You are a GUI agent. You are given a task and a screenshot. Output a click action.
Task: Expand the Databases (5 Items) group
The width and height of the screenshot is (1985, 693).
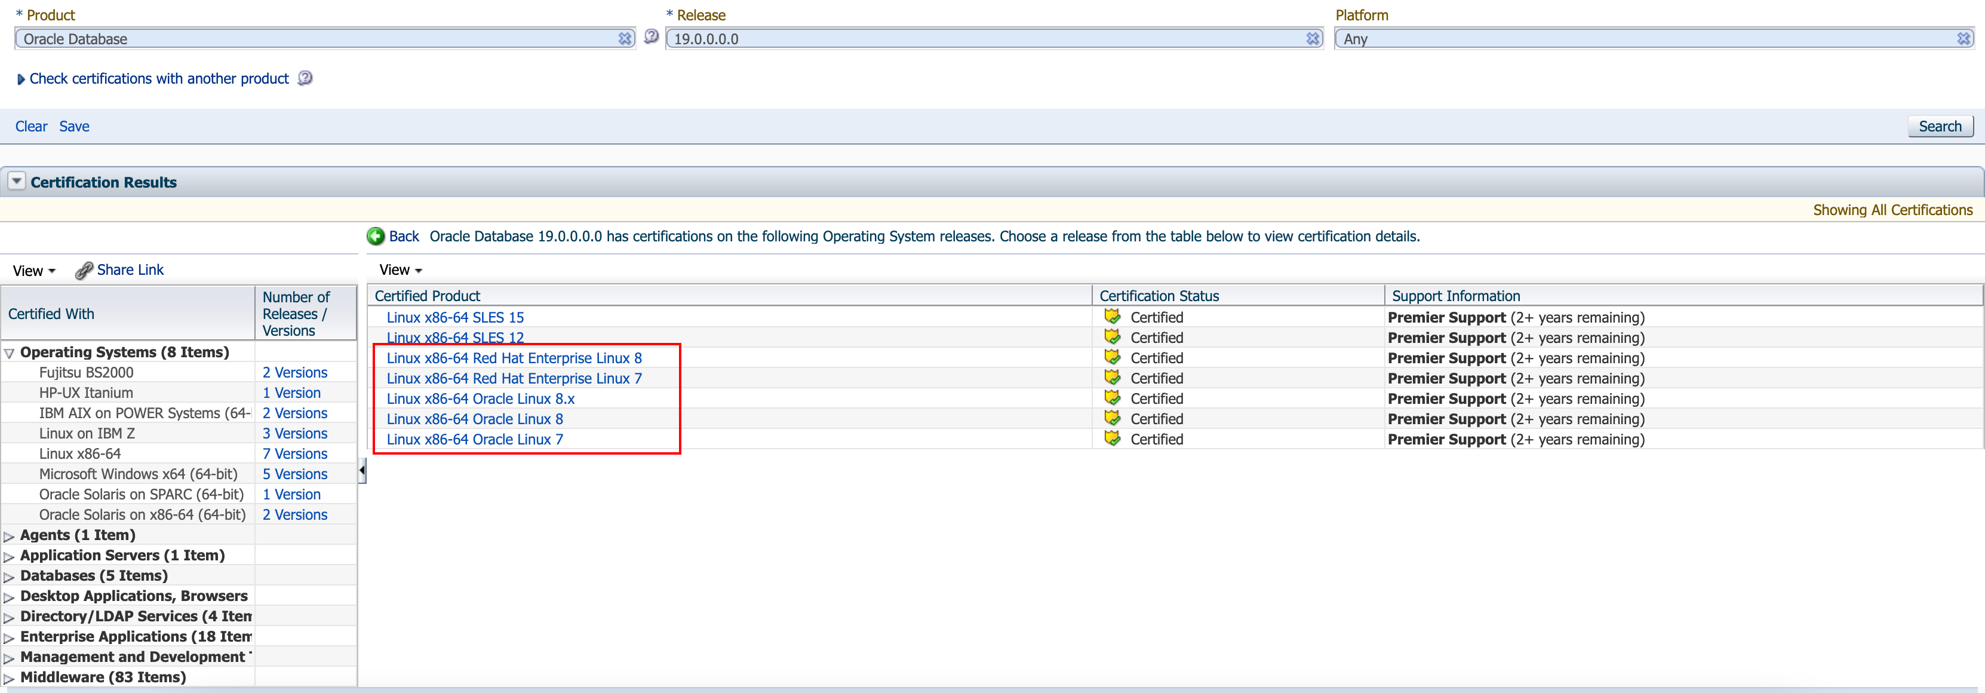pos(9,577)
